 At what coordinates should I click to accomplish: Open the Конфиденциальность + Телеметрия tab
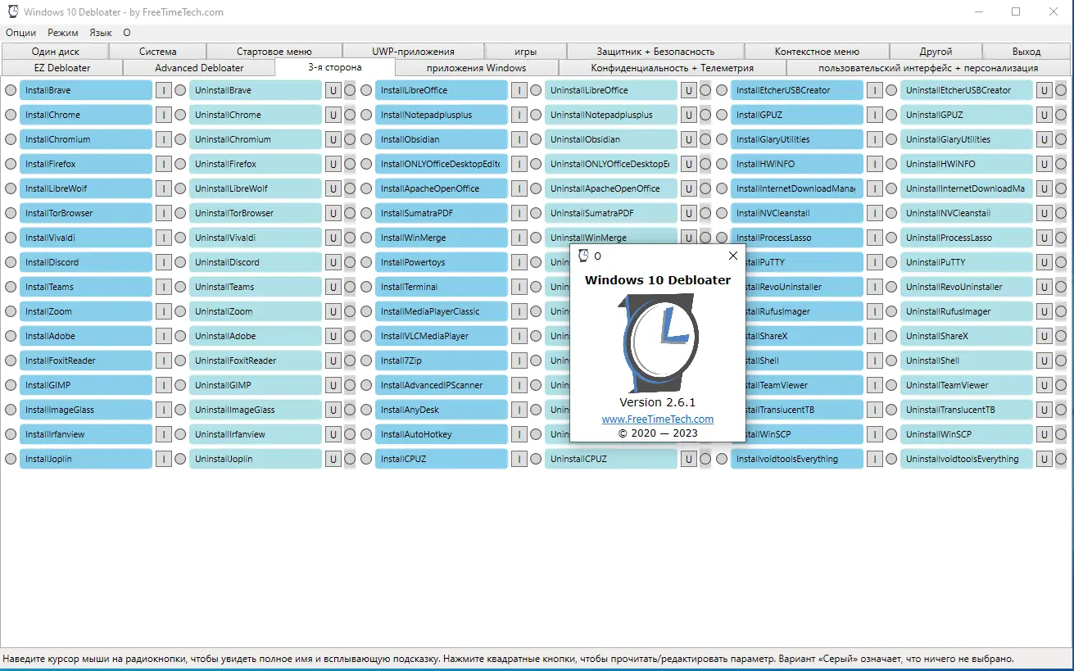click(x=673, y=68)
